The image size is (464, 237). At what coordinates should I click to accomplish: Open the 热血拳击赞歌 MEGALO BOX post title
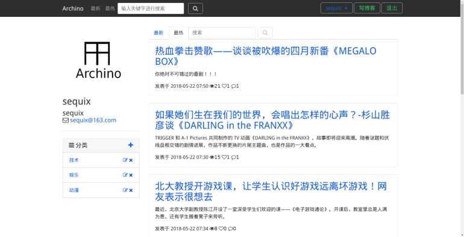(x=266, y=56)
